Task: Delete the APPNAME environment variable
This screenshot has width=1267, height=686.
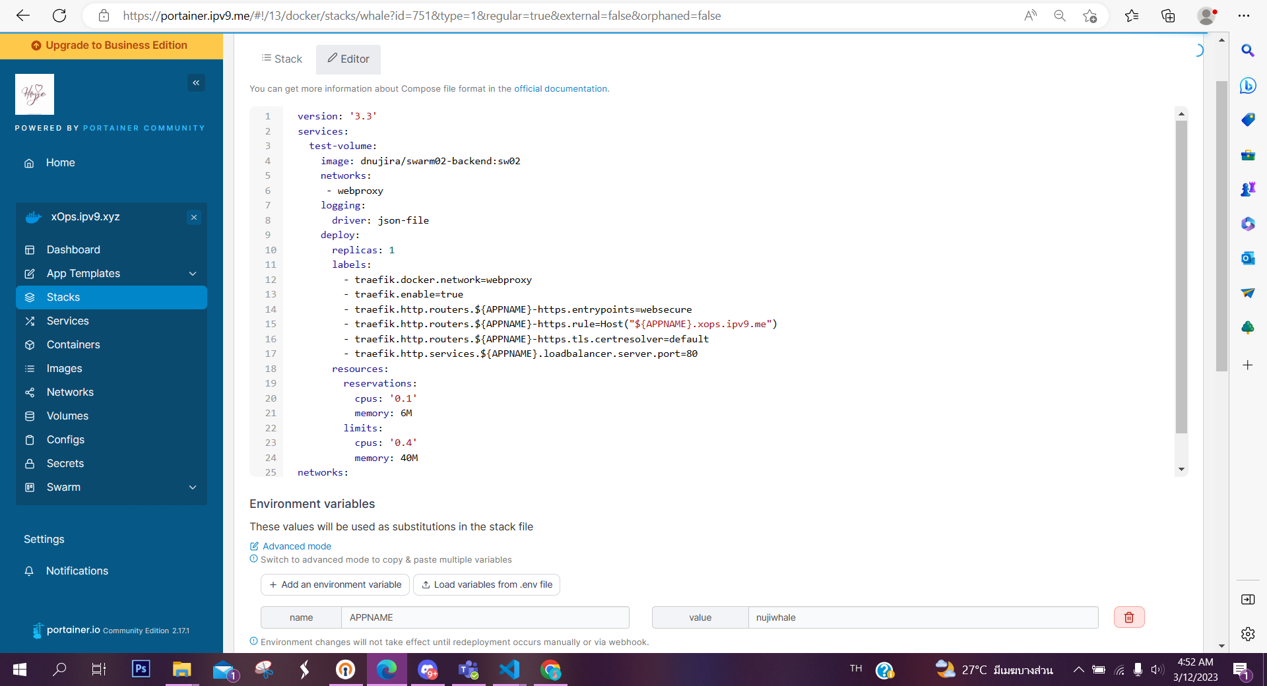Action: click(1128, 617)
